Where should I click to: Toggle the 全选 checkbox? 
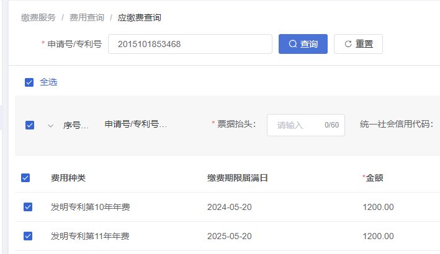click(x=29, y=82)
